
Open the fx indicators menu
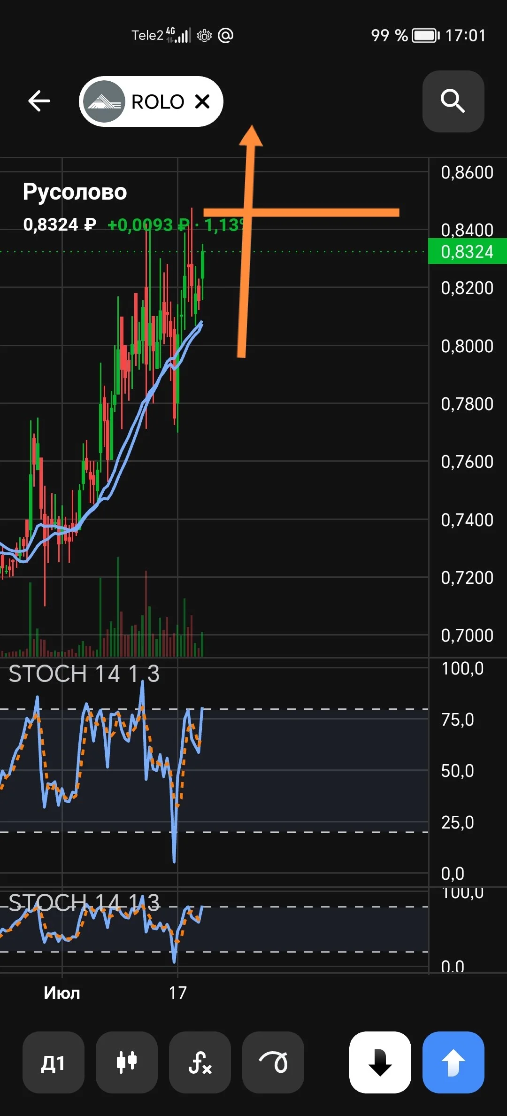coord(200,1062)
